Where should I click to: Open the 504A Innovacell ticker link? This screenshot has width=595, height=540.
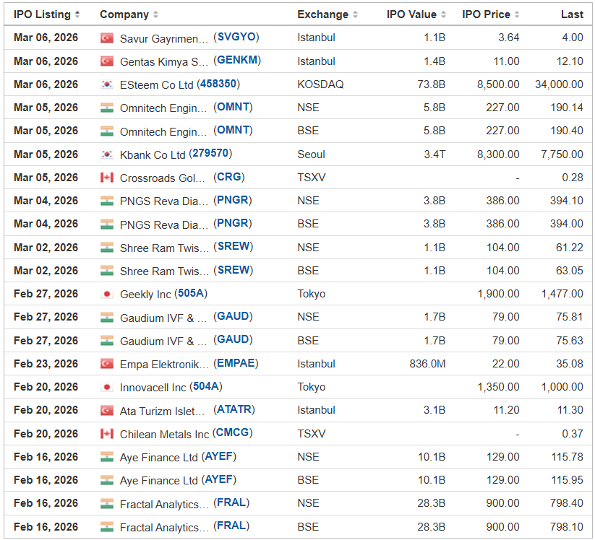(205, 386)
